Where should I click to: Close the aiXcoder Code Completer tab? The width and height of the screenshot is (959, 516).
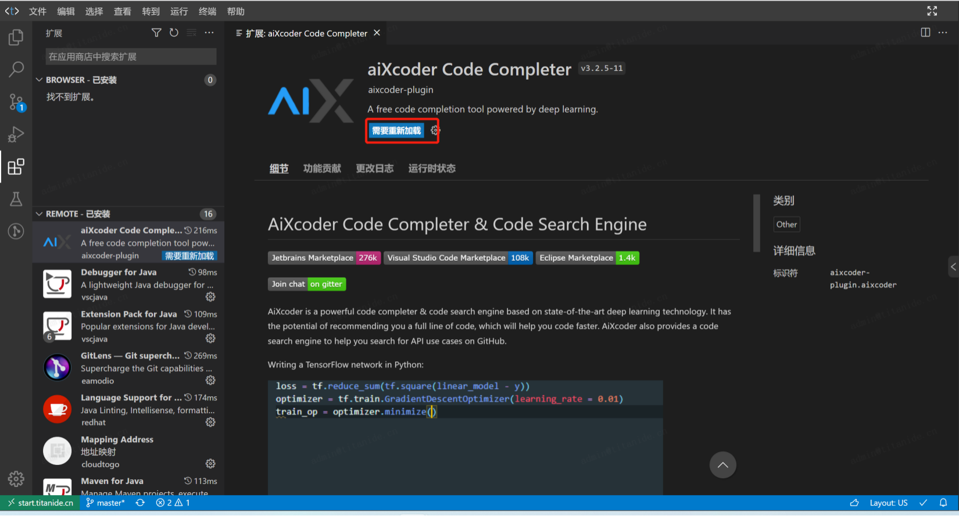click(377, 33)
